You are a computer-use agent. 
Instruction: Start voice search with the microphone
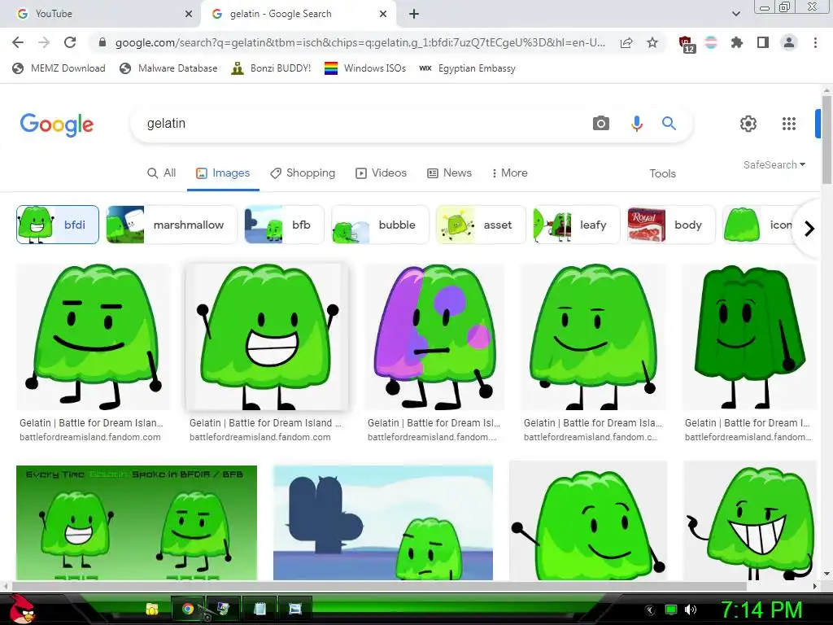click(x=636, y=124)
